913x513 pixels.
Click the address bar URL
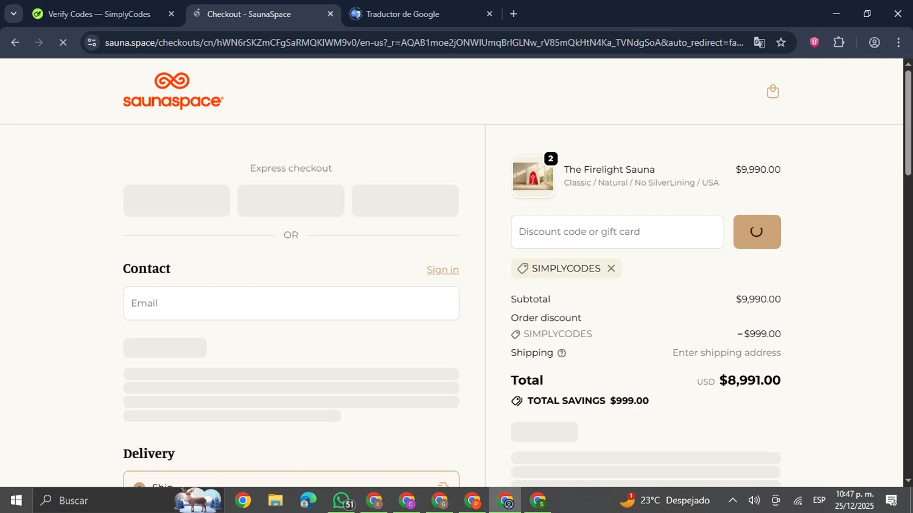(x=424, y=43)
